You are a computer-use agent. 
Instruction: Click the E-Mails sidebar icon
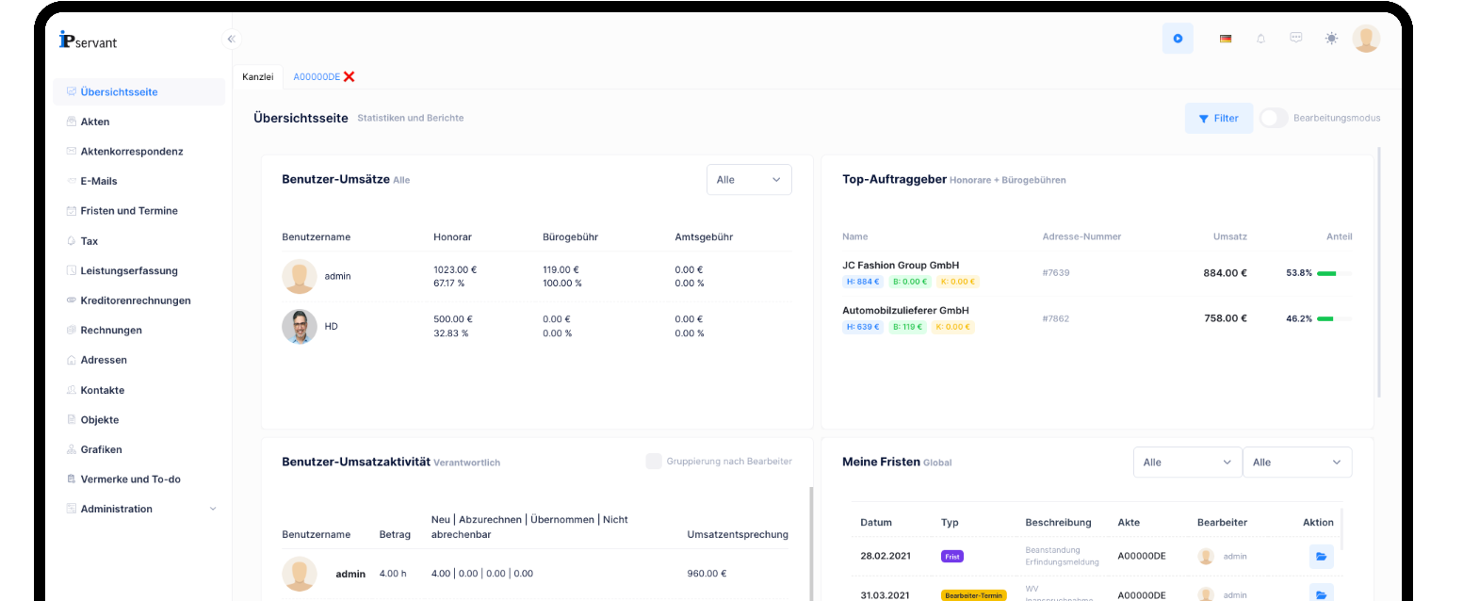(x=72, y=181)
